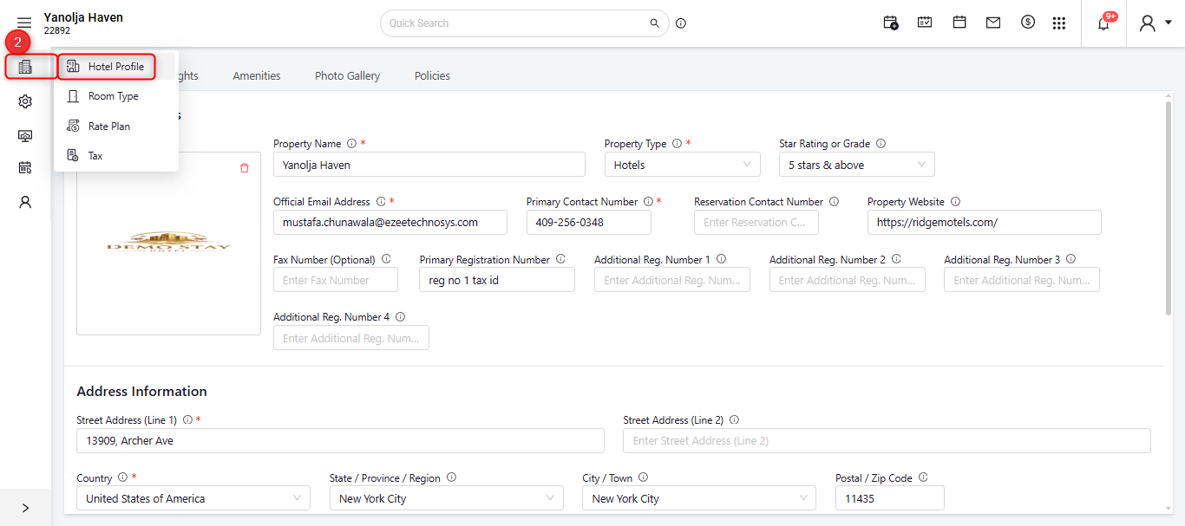Open the calendar sidebar icon
The image size is (1185, 526).
point(25,168)
